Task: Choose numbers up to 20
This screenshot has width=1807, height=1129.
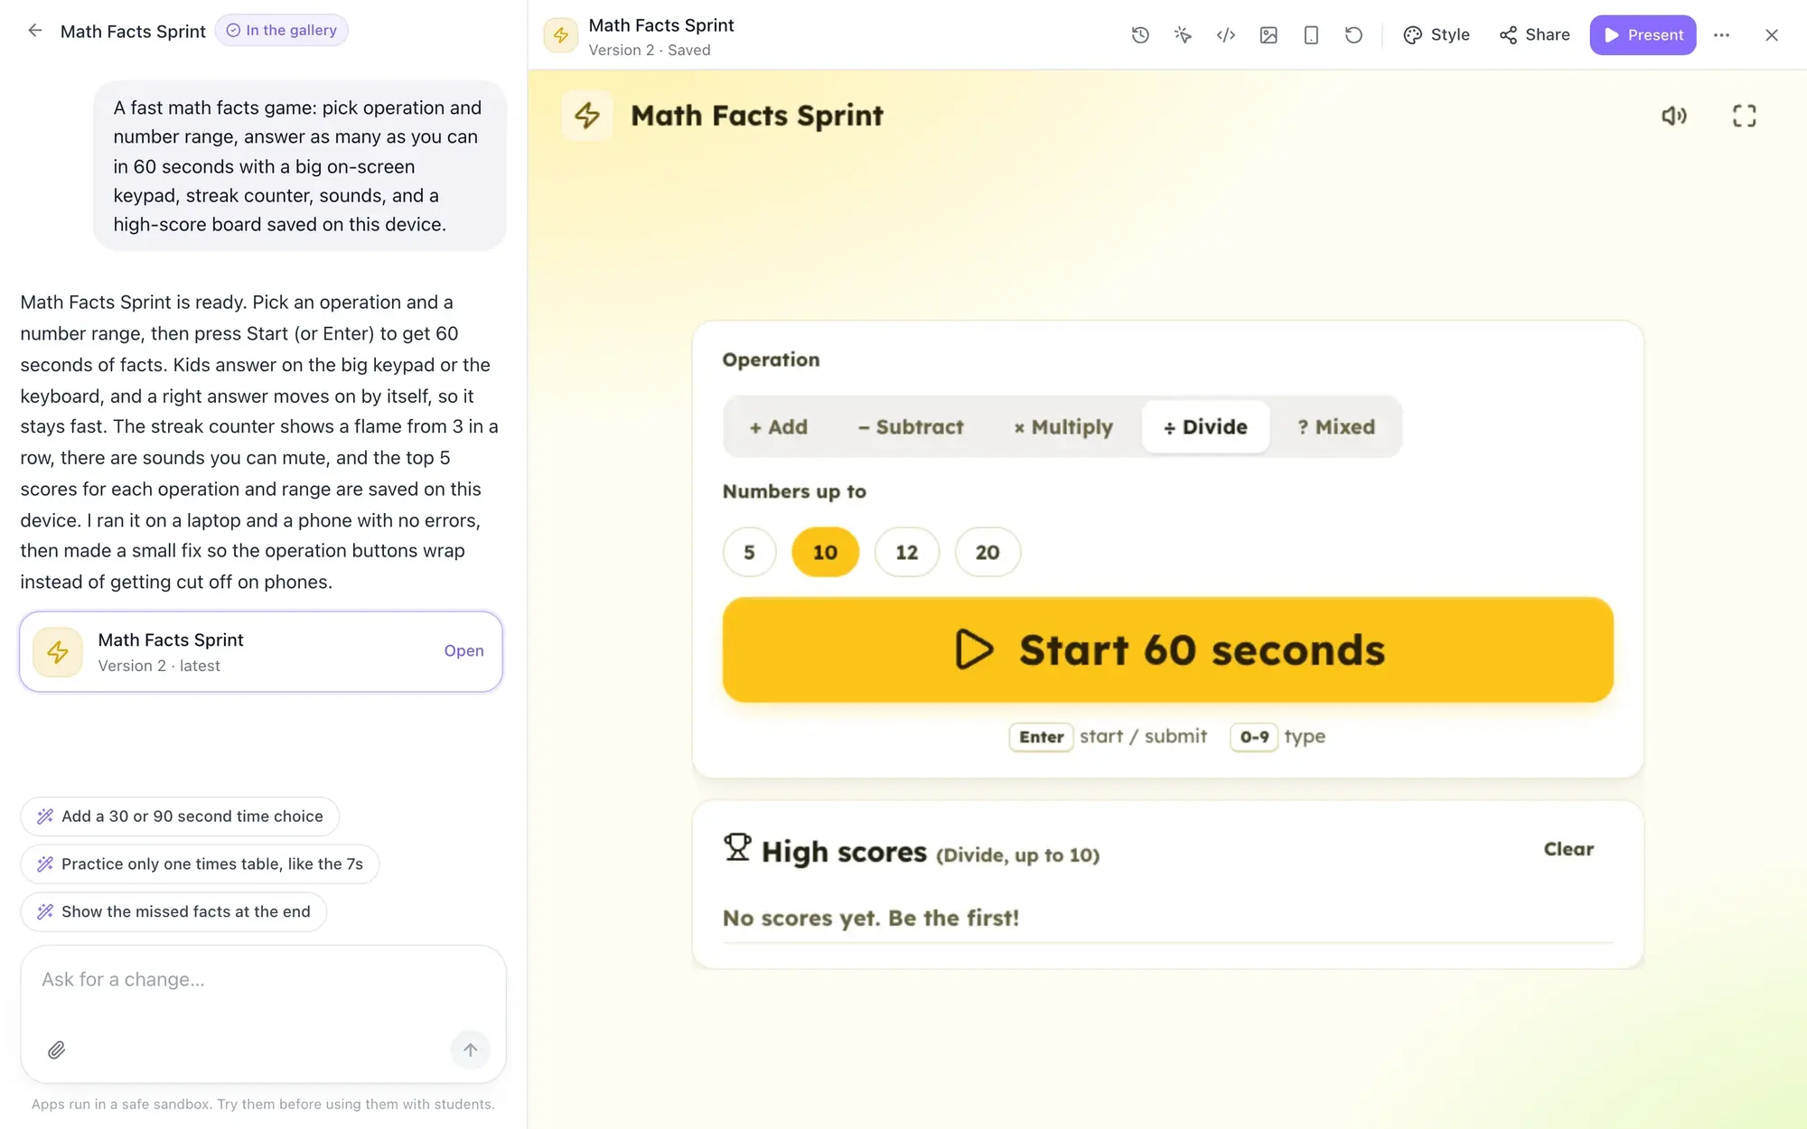Action: pyautogui.click(x=988, y=552)
